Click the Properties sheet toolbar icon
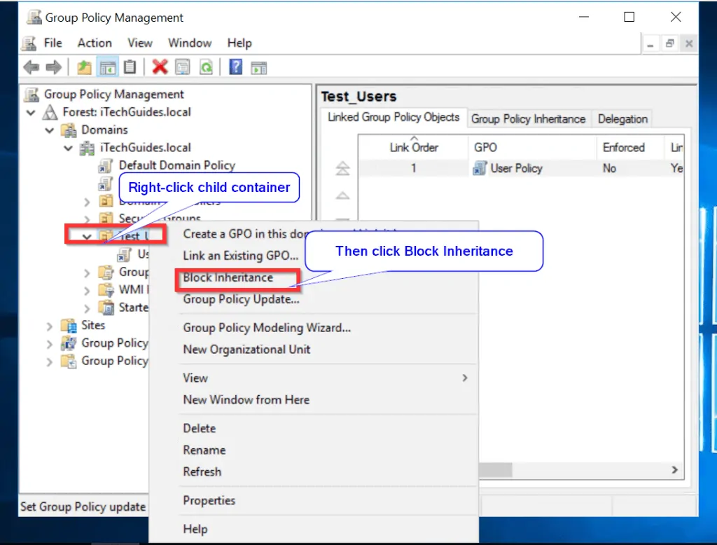Image resolution: width=717 pixels, height=545 pixels. tap(183, 68)
